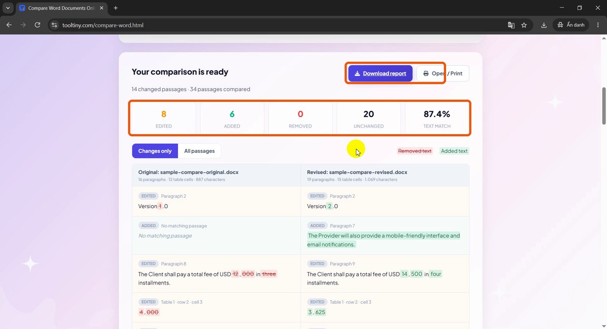Viewport: 607px width, 329px height.
Task: Click '19 paragraphs · 15 table cells' details
Action: click(x=352, y=180)
